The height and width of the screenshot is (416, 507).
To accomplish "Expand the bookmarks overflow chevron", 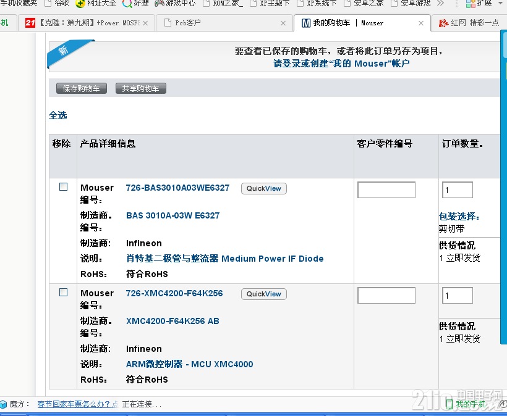I will pos(440,3).
